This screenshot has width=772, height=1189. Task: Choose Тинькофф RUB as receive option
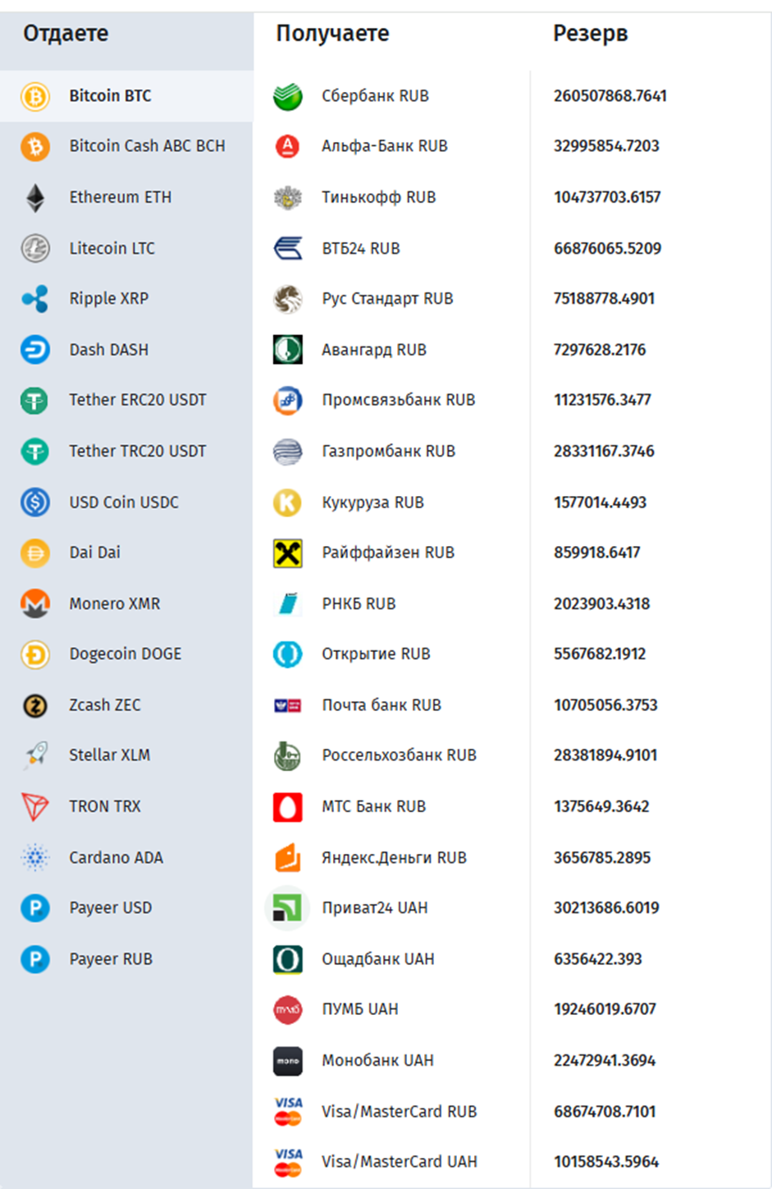click(378, 197)
